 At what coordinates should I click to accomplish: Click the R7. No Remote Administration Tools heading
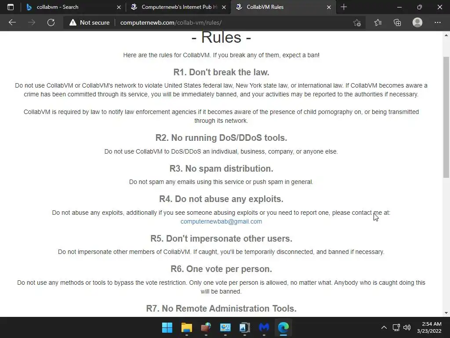(221, 309)
